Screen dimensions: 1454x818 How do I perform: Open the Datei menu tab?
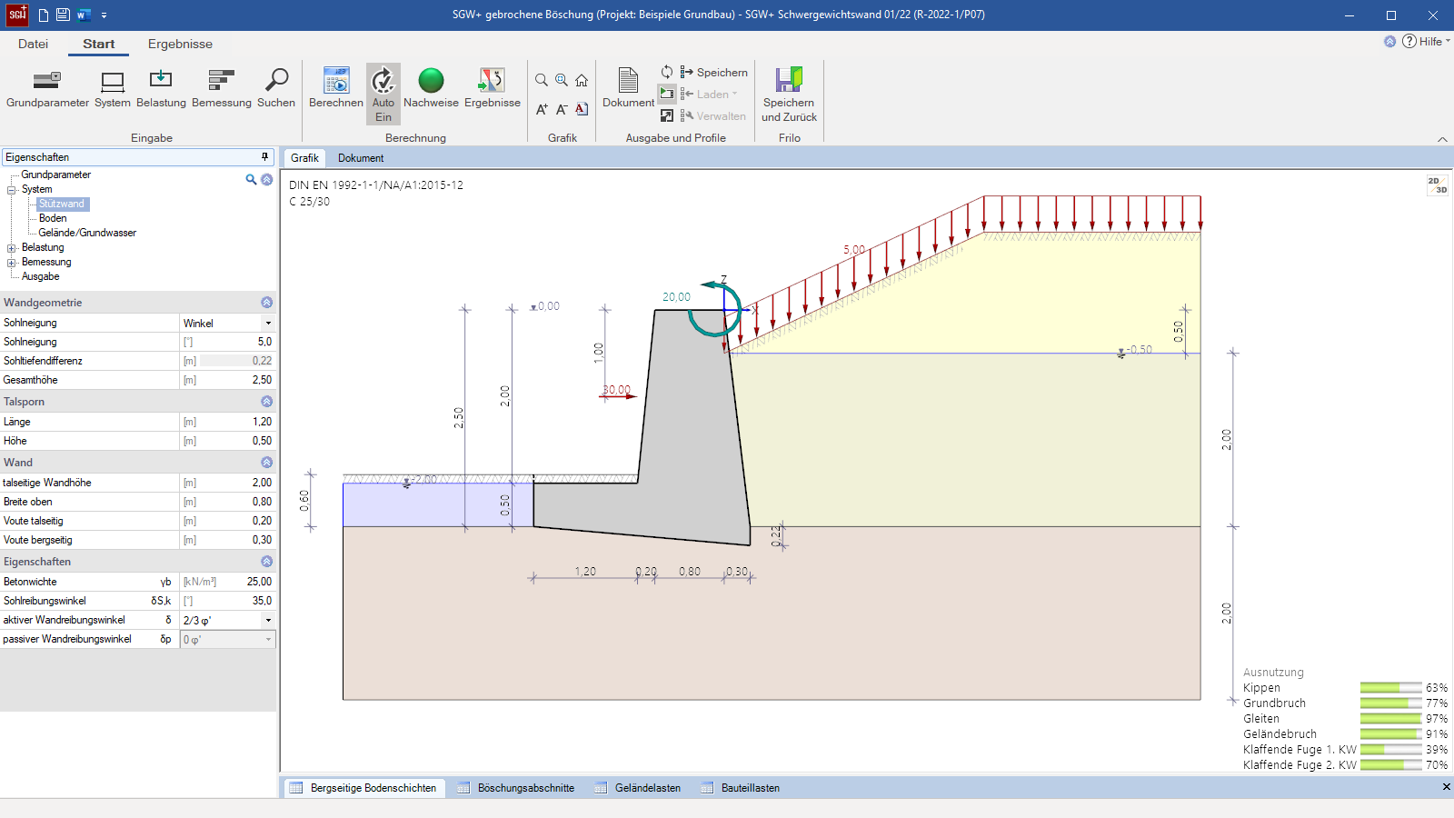pos(33,44)
